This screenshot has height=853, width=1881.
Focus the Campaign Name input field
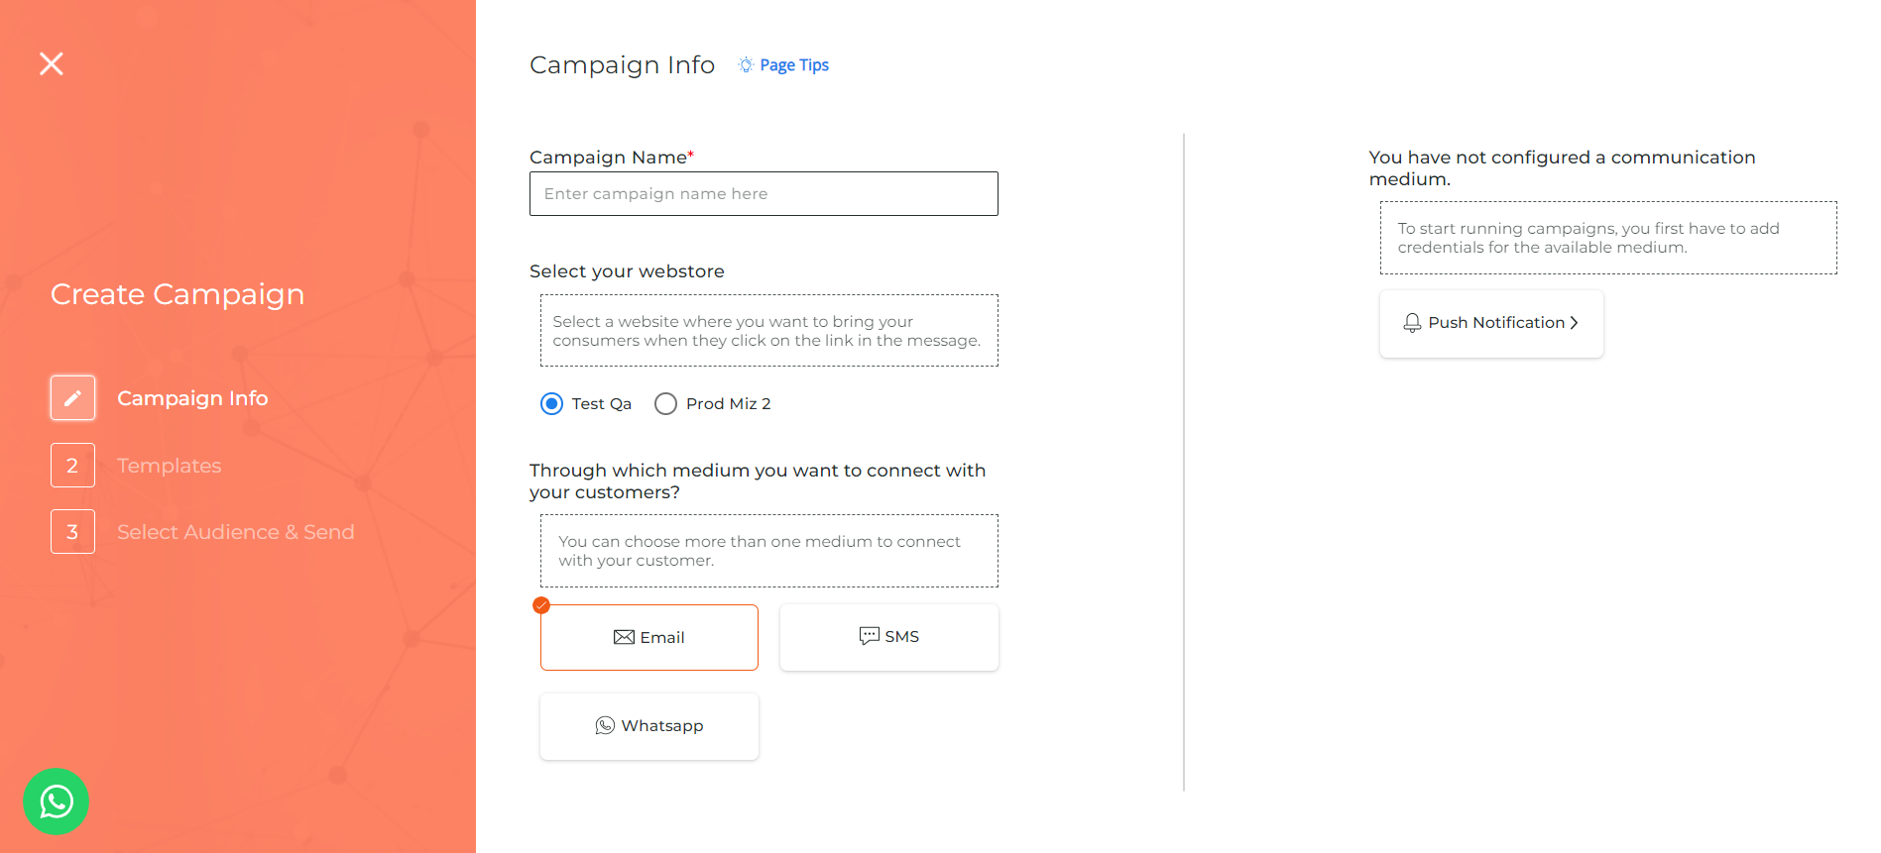coord(764,194)
